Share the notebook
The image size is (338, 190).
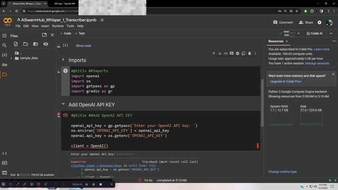(306, 22)
